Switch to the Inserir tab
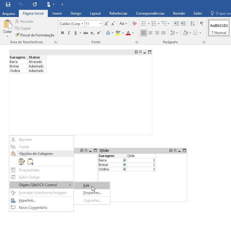The image size is (231, 236). tap(57, 13)
